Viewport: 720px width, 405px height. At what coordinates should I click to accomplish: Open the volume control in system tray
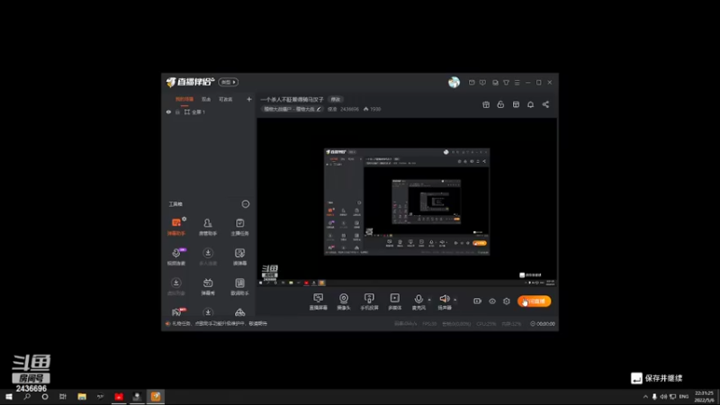coord(663,397)
